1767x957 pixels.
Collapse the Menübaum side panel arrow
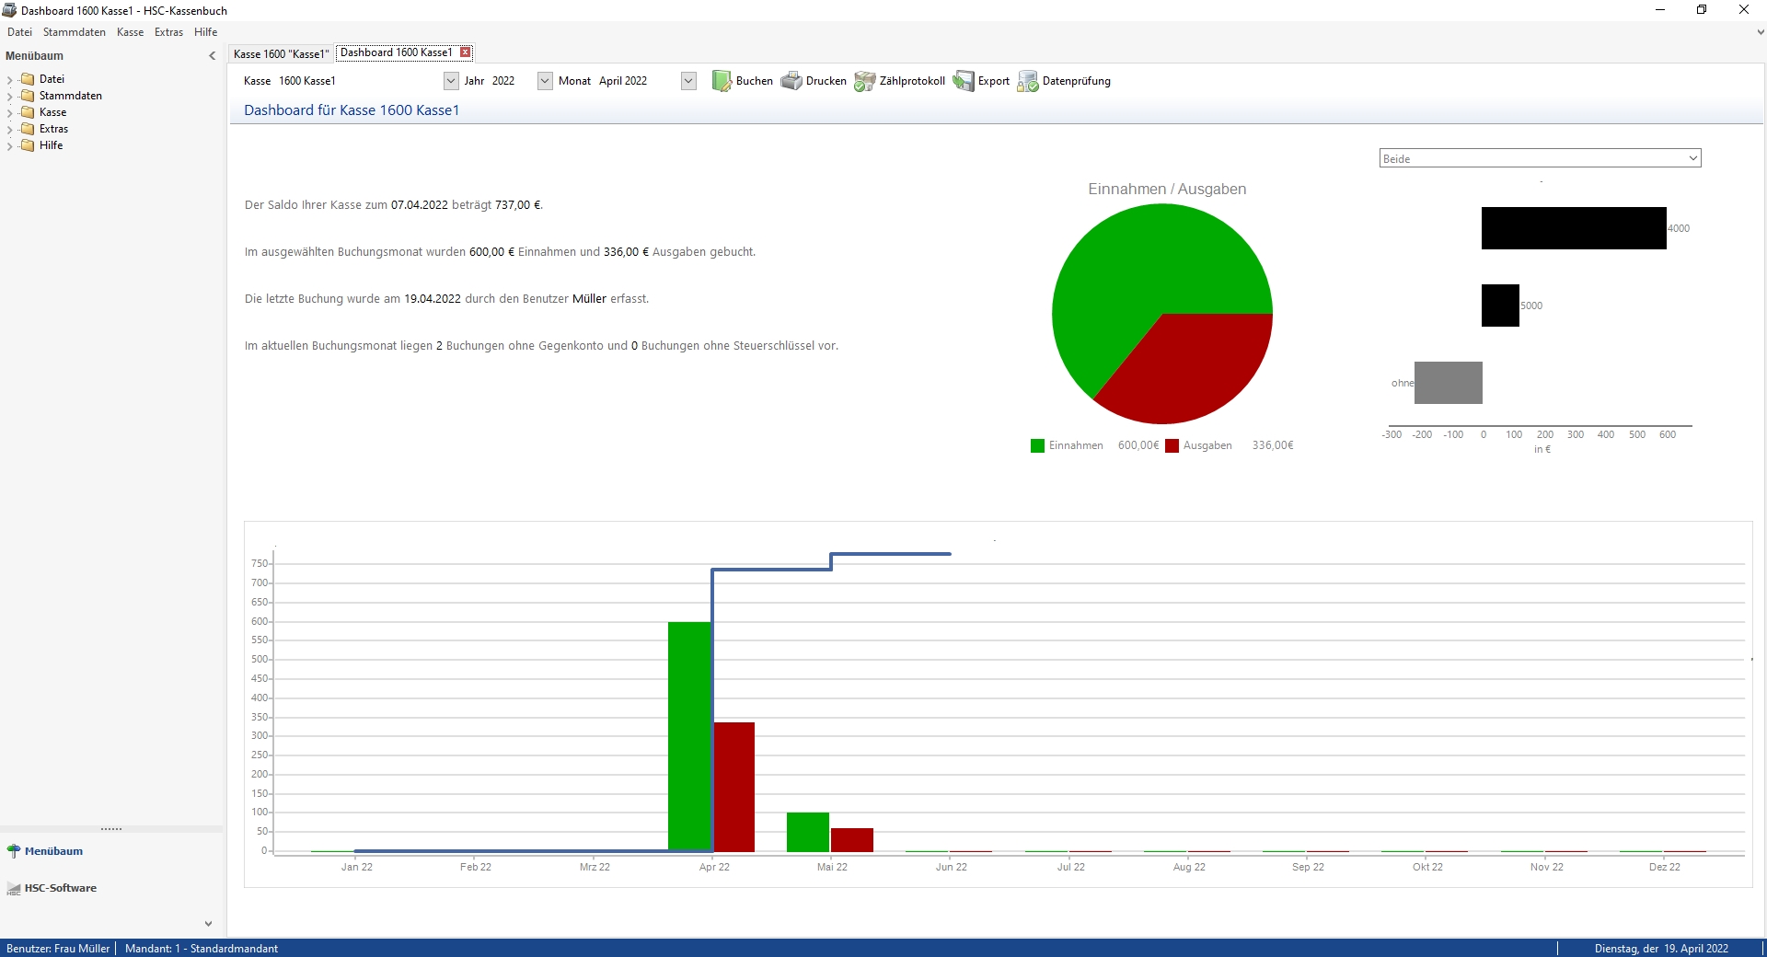pos(213,56)
